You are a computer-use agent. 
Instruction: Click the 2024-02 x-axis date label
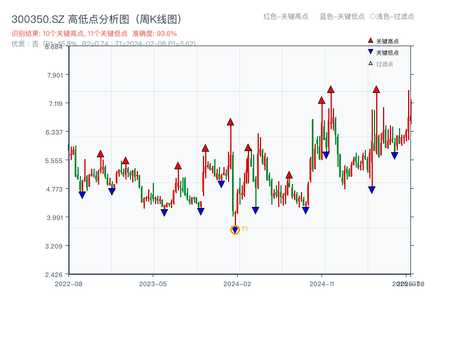point(237,284)
